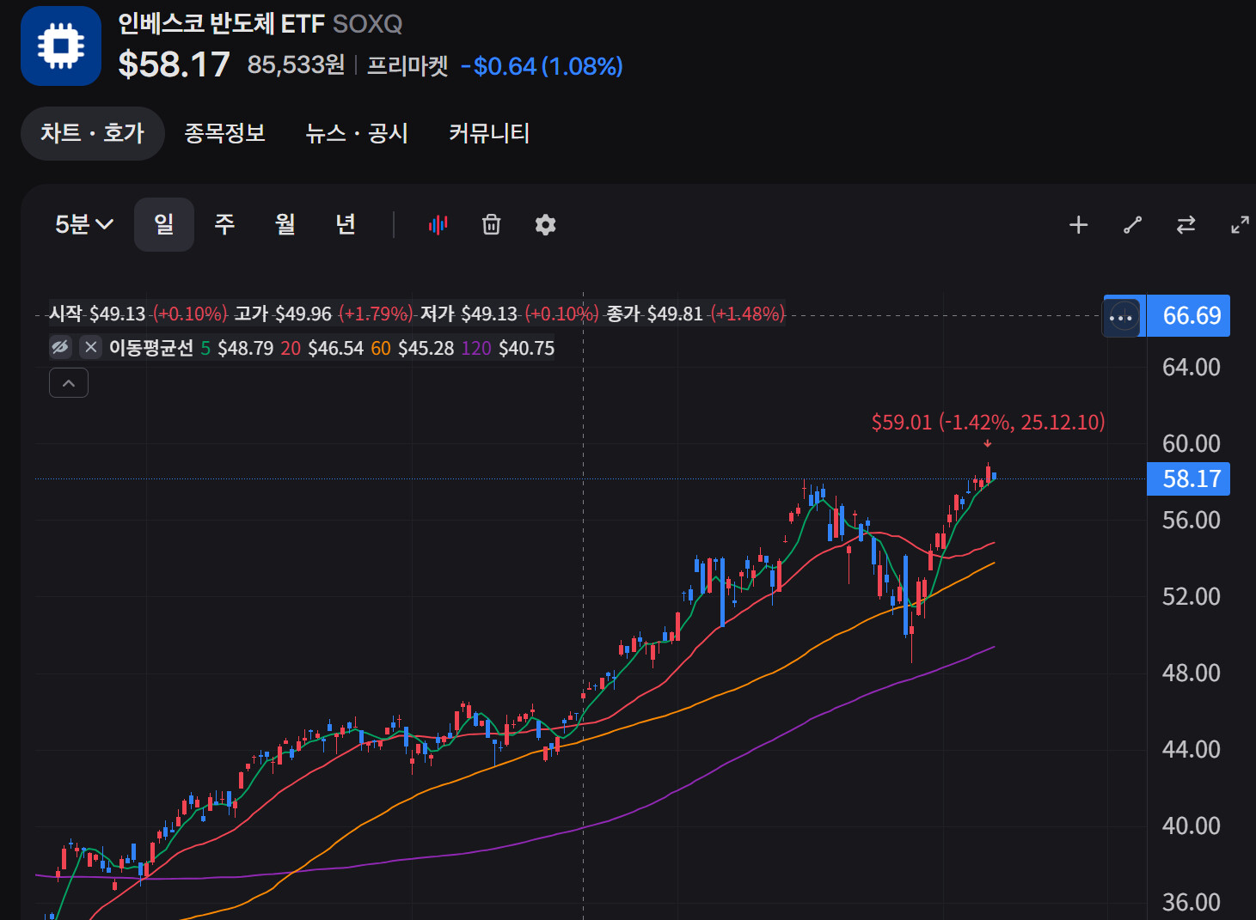The image size is (1256, 920).
Task: Click the 인베스코 반도체 ETF title
Action: coord(221,24)
